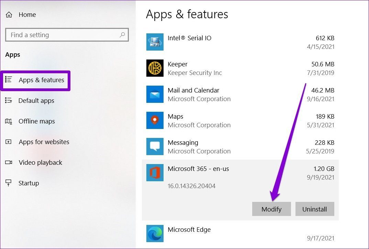The width and height of the screenshot is (369, 249).
Task: Go to Default apps settings
Action: [x=36, y=101]
